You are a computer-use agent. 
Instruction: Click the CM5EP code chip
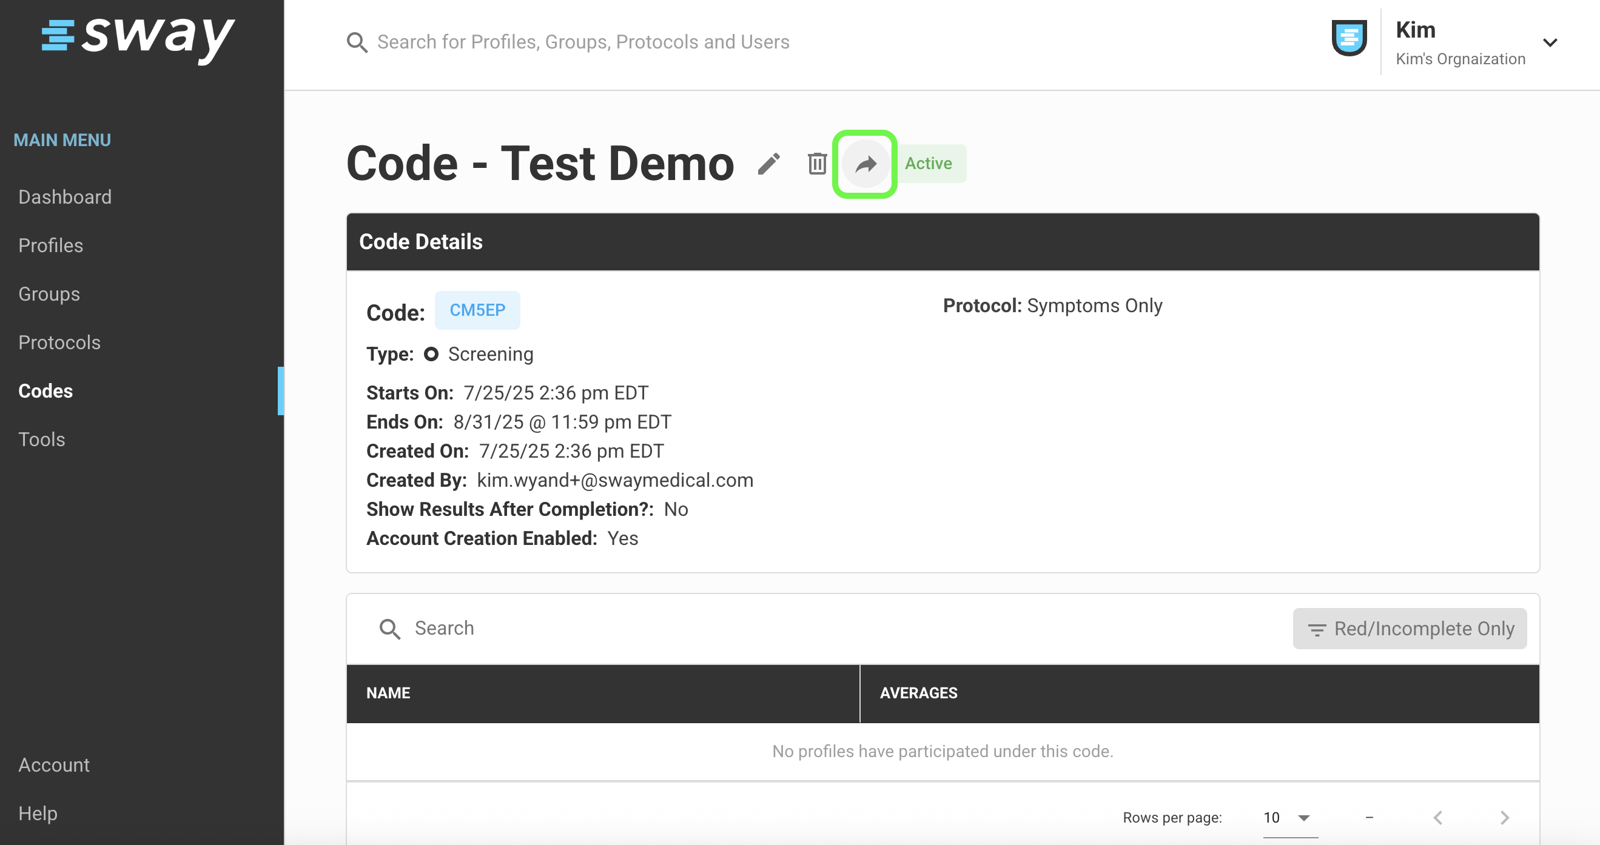[477, 310]
